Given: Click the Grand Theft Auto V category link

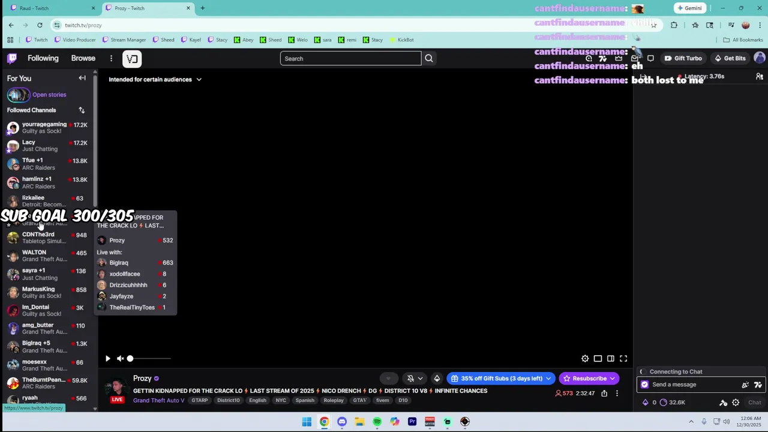Looking at the screenshot, I should [159, 400].
